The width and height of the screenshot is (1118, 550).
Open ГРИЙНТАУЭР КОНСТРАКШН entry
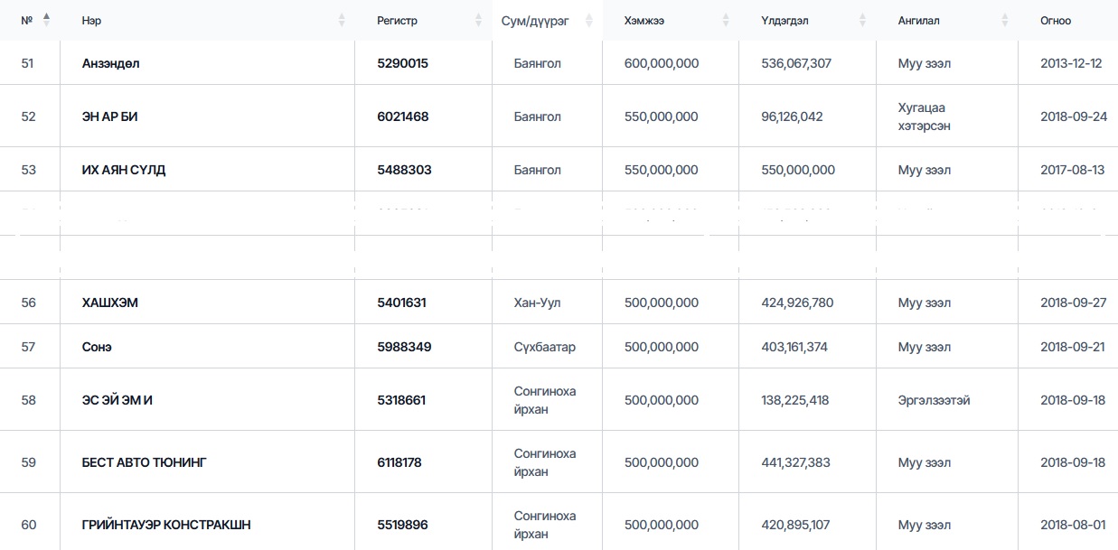(165, 525)
